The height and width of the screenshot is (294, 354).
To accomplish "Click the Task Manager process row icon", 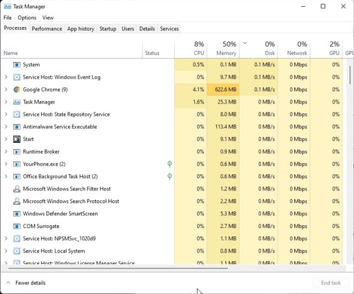I will click(17, 102).
